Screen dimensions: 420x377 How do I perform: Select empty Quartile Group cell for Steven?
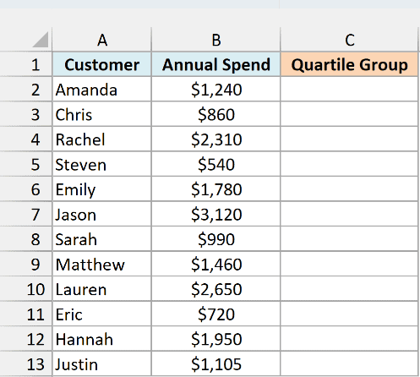pyautogui.click(x=349, y=164)
